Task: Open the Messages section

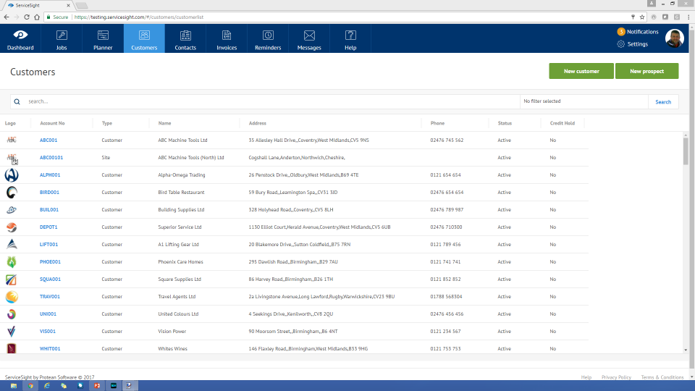Action: [x=309, y=38]
